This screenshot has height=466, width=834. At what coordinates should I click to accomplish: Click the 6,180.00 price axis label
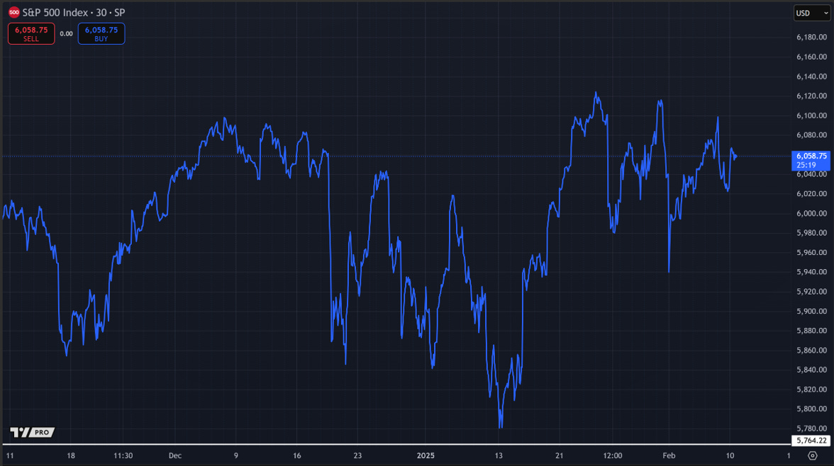(811, 38)
